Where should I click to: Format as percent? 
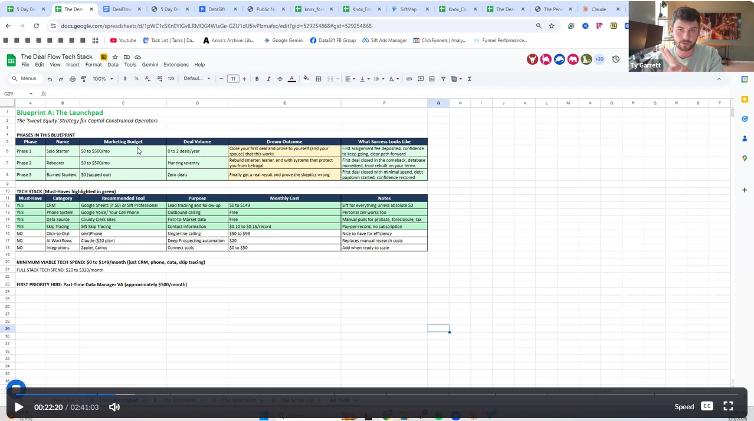click(x=136, y=79)
